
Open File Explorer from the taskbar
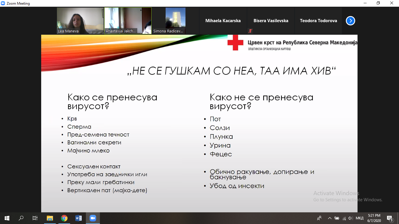[x=50, y=218]
